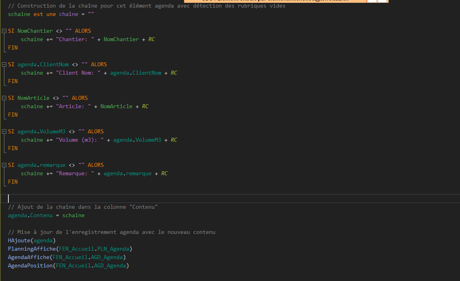Place cursor on the empty highlighted line
460x281 pixels.
tap(230, 198)
